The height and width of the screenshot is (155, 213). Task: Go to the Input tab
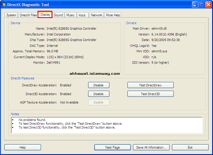pos(82,15)
